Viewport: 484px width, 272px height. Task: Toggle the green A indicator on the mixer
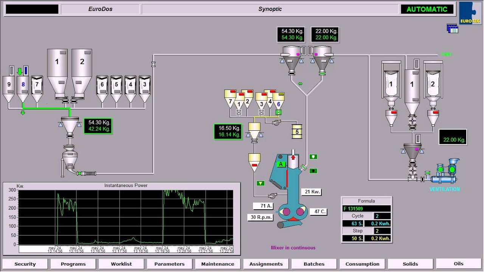tap(281, 164)
